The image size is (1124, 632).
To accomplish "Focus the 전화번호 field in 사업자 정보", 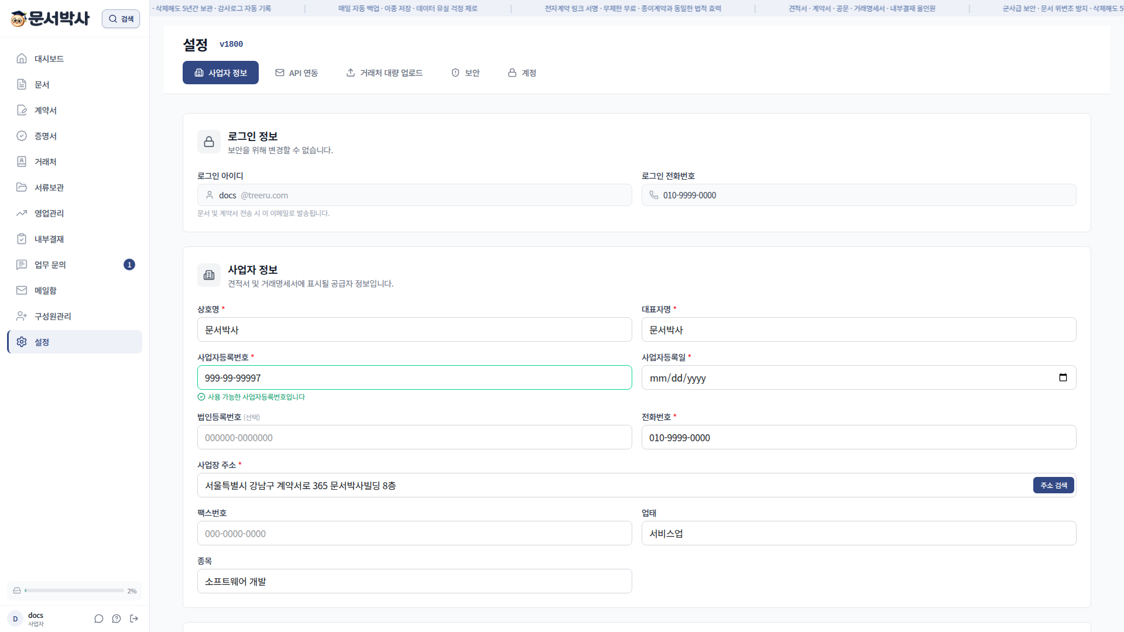I will (x=859, y=437).
